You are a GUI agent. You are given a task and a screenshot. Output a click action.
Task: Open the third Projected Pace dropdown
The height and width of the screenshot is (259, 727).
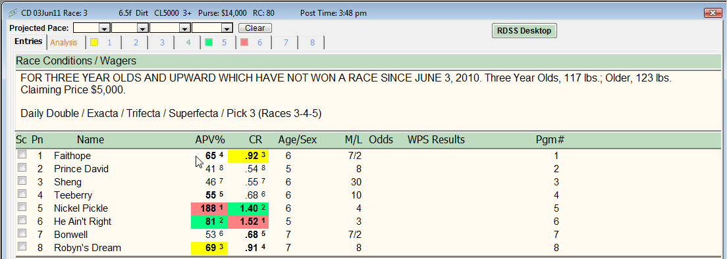point(186,28)
